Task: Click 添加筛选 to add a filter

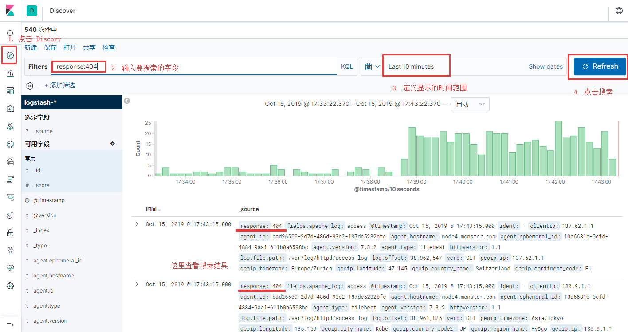Action: 59,86
